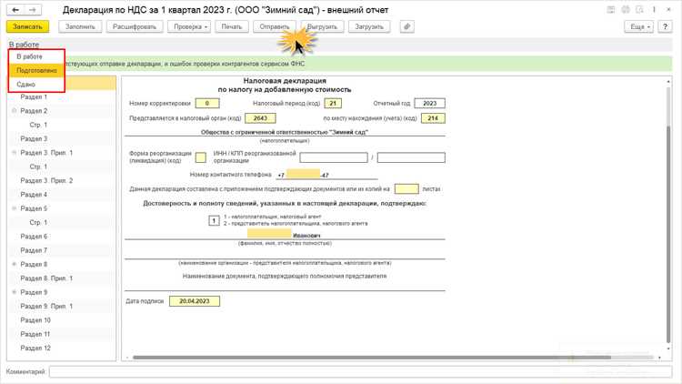
Task: Open the three-dot options icon in title bar
Action: pos(654,10)
